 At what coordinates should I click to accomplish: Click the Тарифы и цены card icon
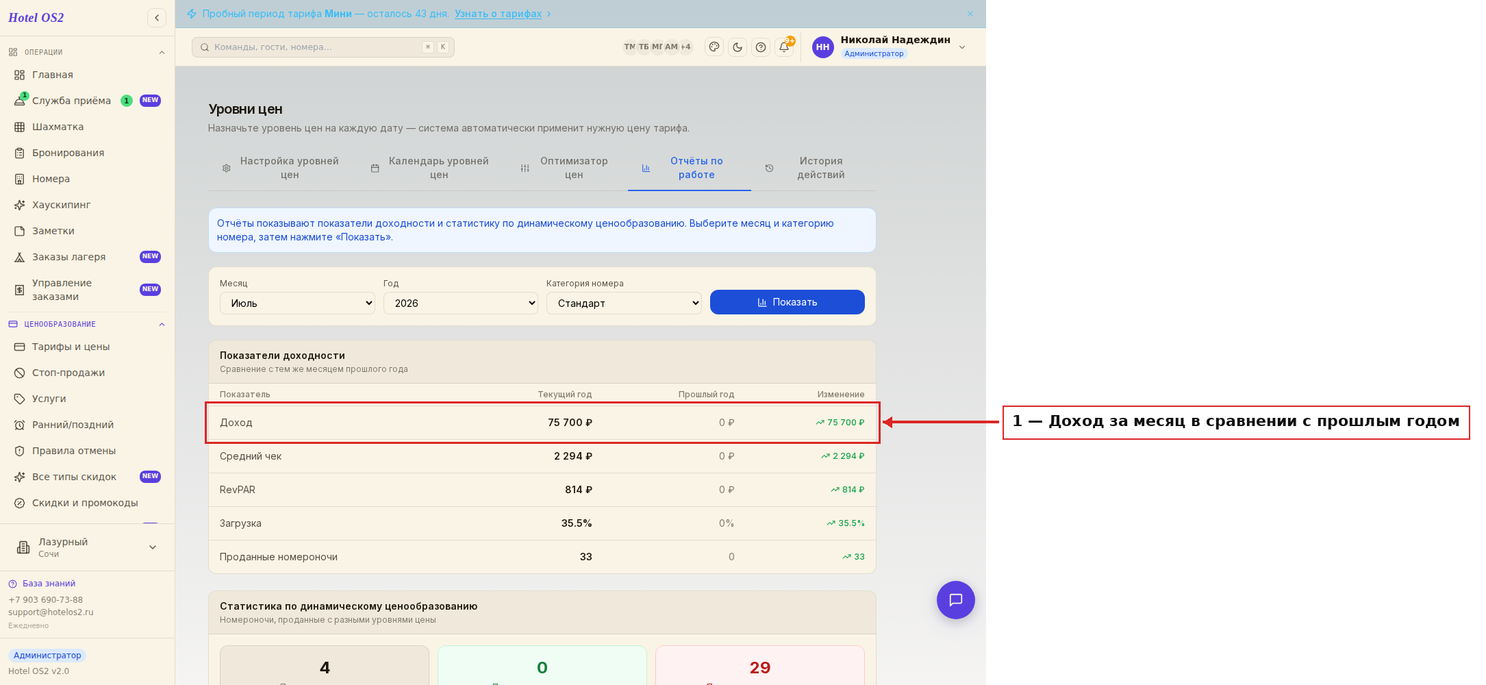tap(20, 347)
